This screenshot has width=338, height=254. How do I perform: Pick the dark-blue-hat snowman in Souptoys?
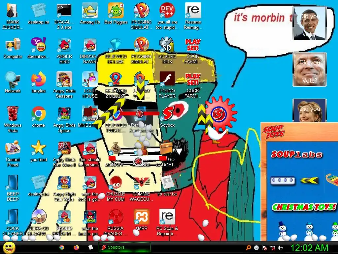pos(282,230)
